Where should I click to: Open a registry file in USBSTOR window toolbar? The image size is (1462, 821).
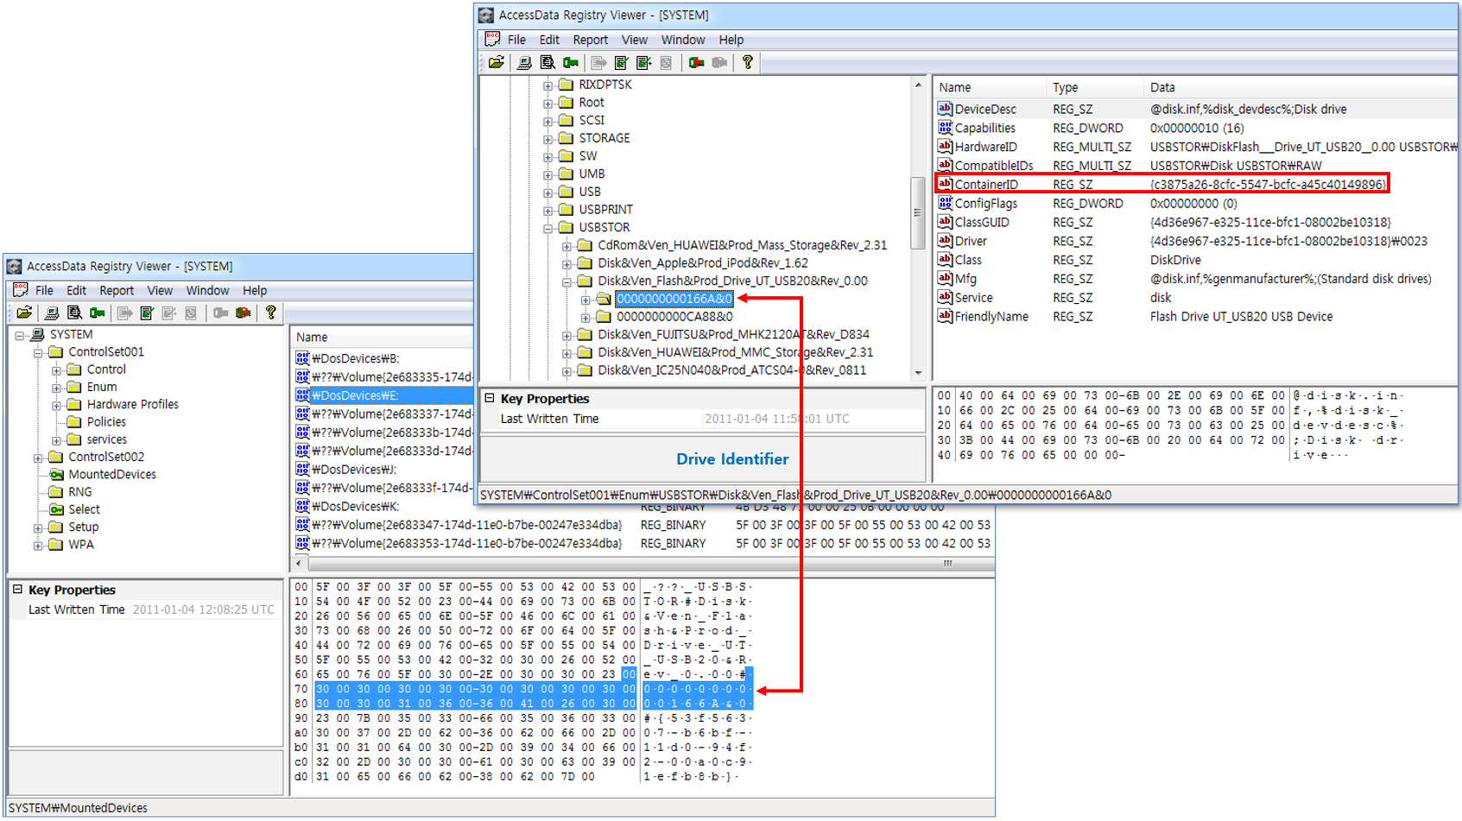click(x=496, y=62)
